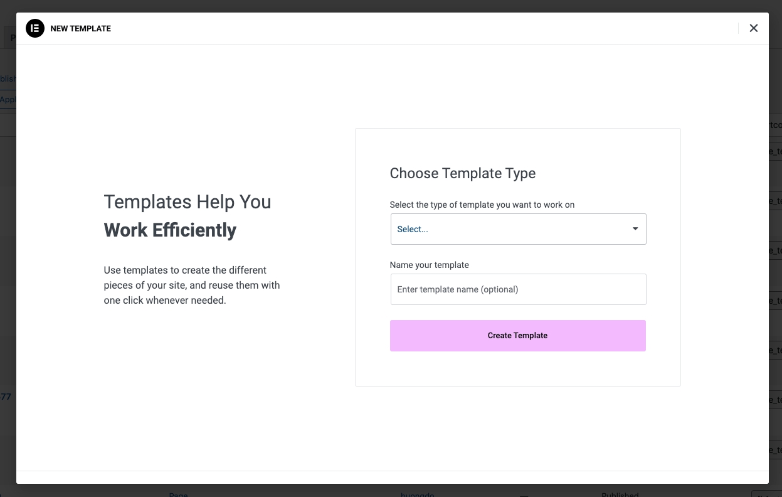Click the dimmed Published status behind dialog
782x497 pixels.
click(x=620, y=493)
